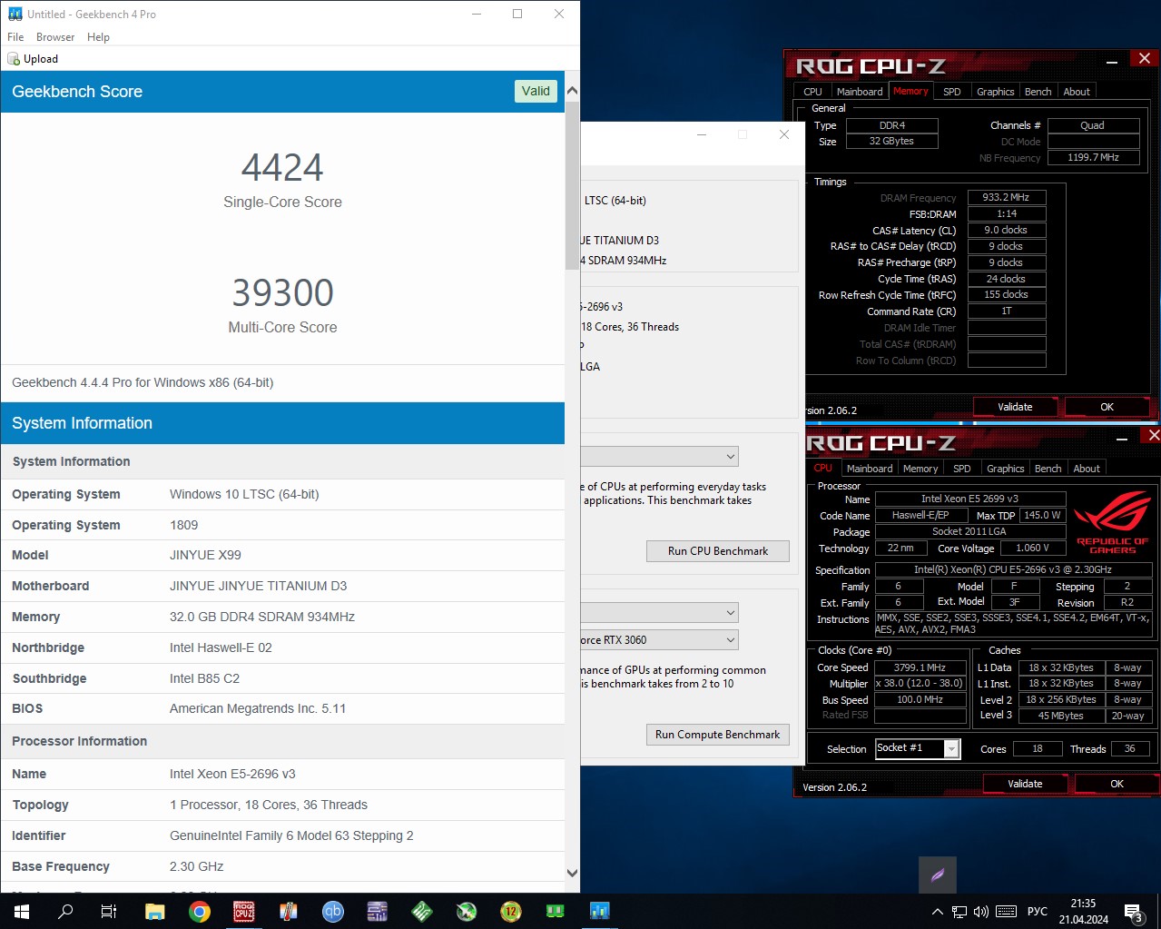Viewport: 1161px width, 929px height.
Task: Open the touch keyboard tray icon
Action: tap(1006, 912)
